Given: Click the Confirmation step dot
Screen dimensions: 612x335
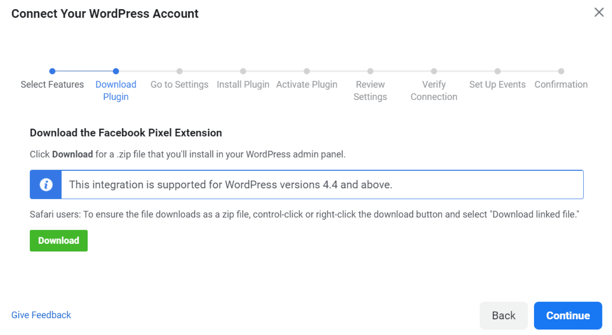Looking at the screenshot, I should pos(561,71).
